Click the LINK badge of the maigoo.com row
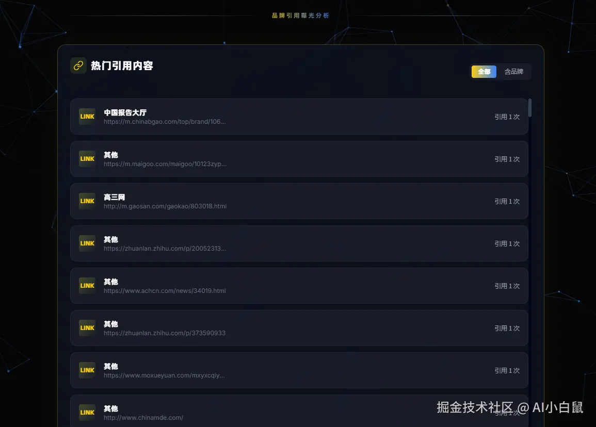The height and width of the screenshot is (427, 596). coord(87,159)
